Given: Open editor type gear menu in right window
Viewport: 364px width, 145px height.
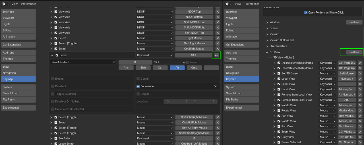Looking at the screenshot, I should tap(228, 4).
